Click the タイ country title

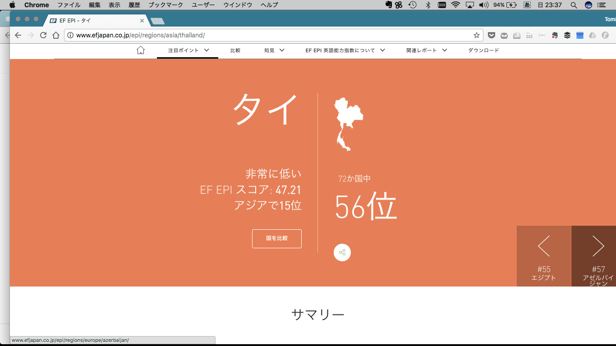266,109
